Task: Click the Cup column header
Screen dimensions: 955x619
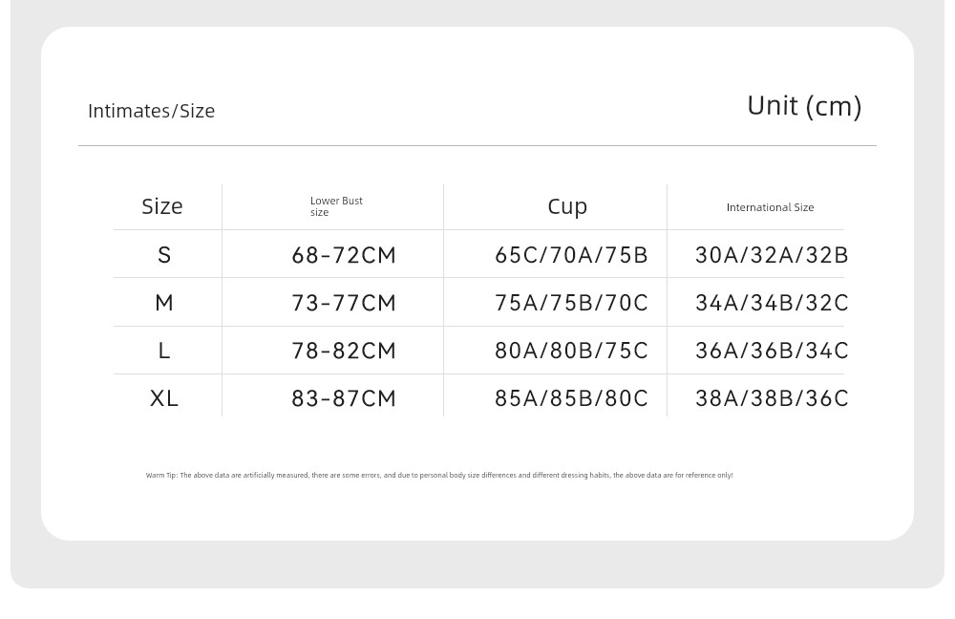Action: tap(567, 207)
